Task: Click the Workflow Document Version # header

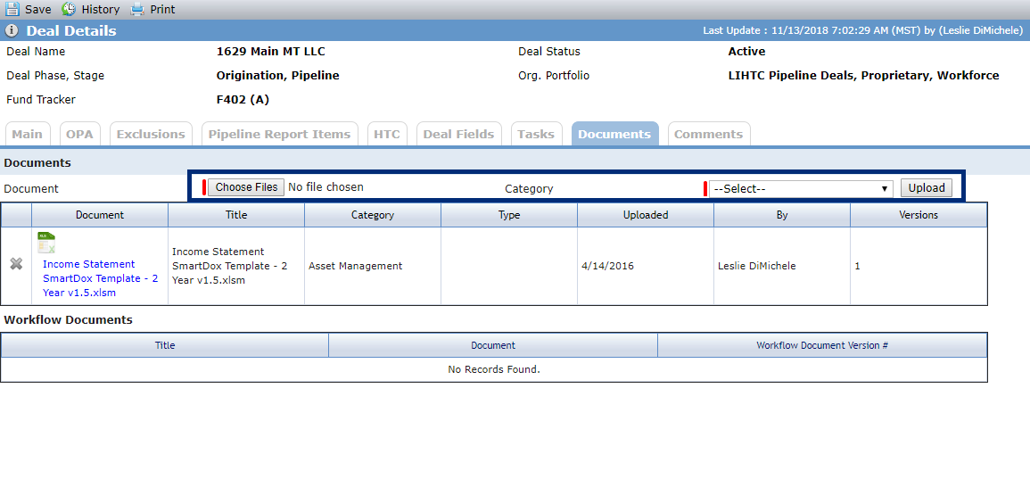Action: (x=822, y=345)
